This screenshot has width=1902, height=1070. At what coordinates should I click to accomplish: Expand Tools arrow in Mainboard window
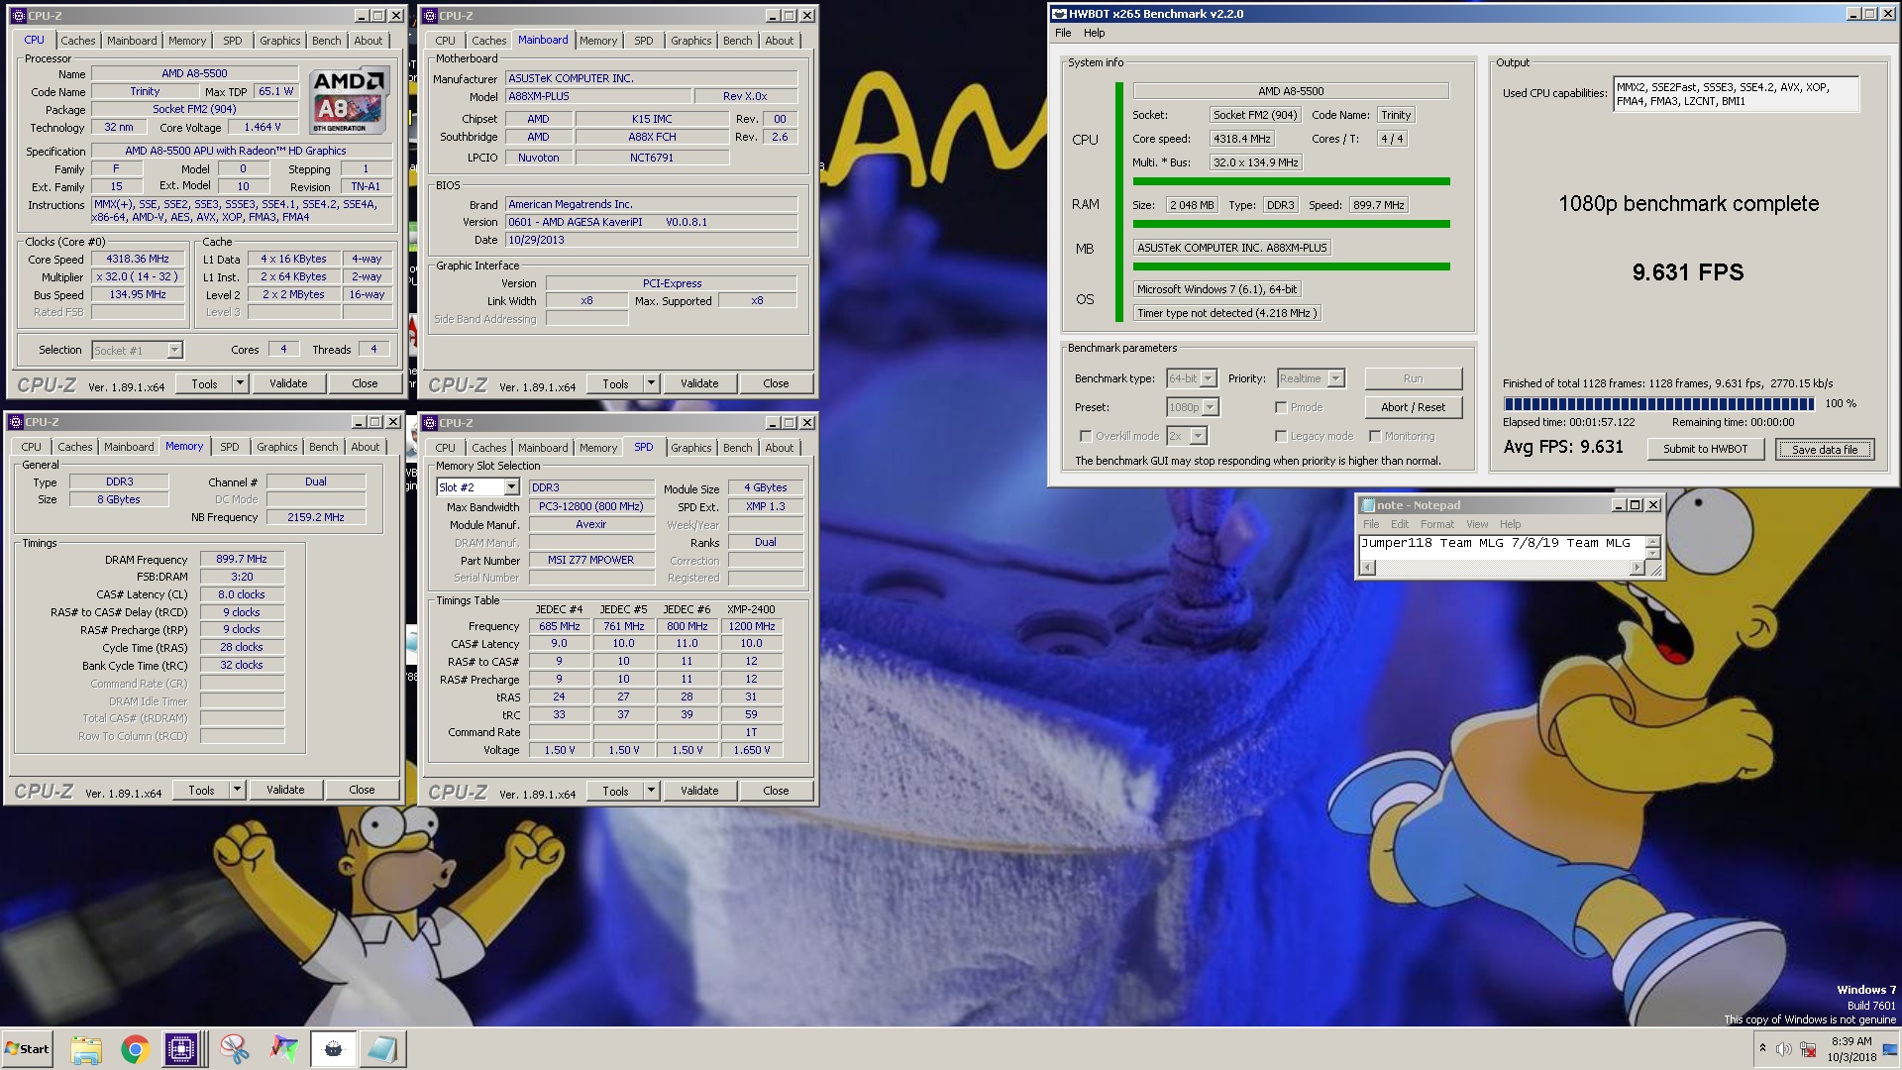[x=650, y=383]
